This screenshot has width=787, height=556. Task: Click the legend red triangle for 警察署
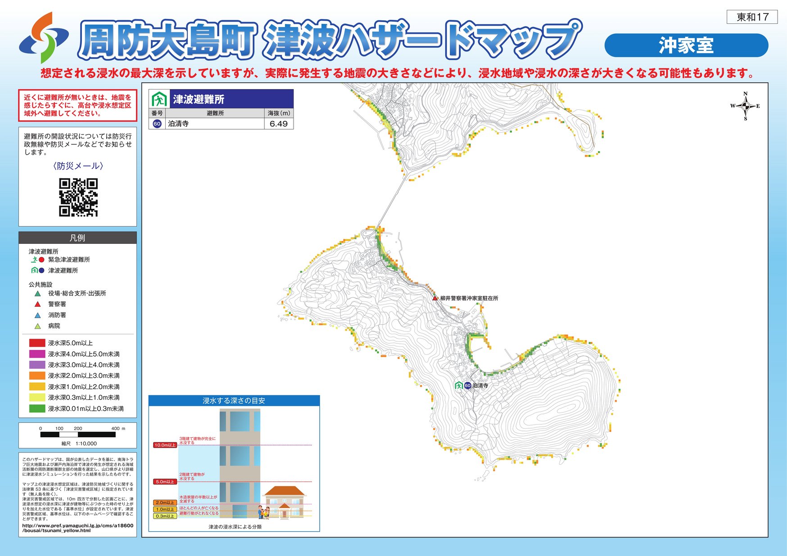pyautogui.click(x=38, y=304)
